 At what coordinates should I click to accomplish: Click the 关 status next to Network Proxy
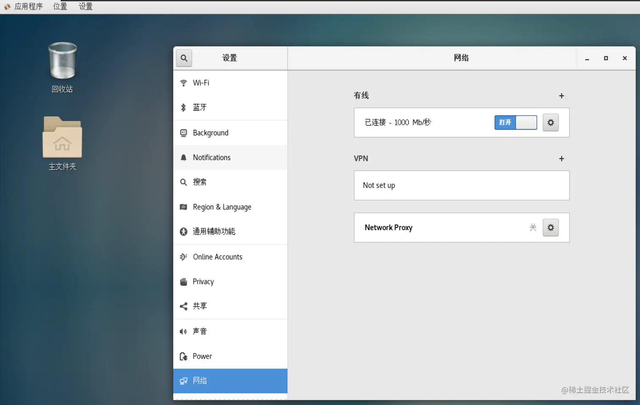pos(533,228)
